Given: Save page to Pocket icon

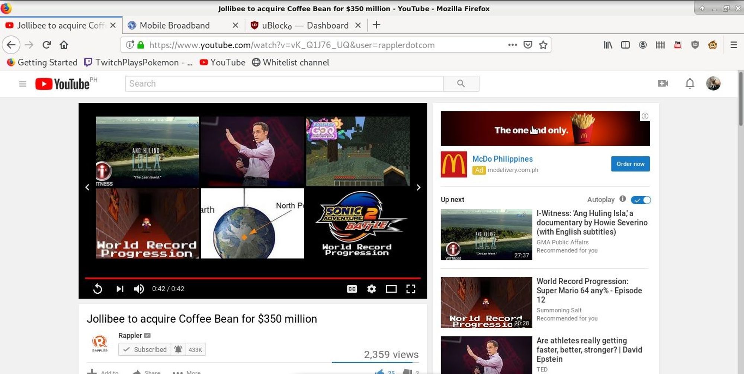Looking at the screenshot, I should click(x=527, y=45).
